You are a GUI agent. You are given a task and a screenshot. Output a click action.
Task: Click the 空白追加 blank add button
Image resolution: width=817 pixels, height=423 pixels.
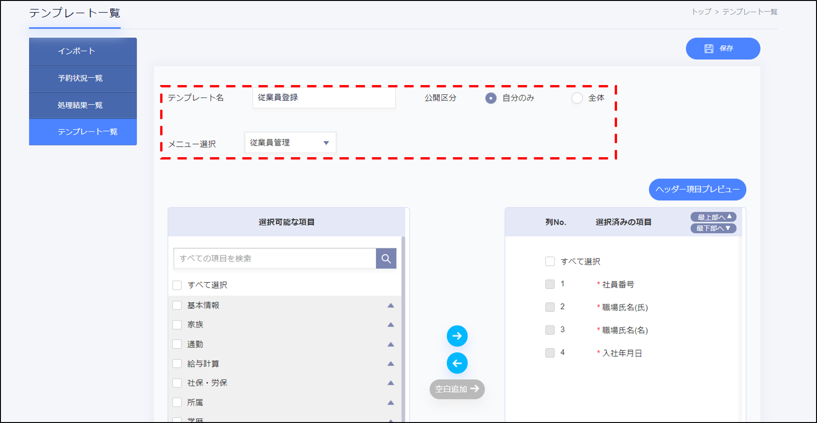click(457, 389)
